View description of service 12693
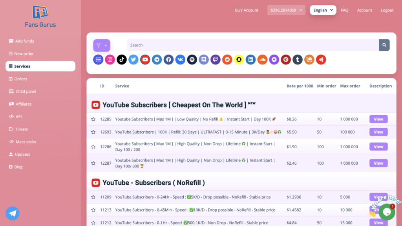Screen dimensions: 402x226 pyautogui.click(x=378, y=132)
